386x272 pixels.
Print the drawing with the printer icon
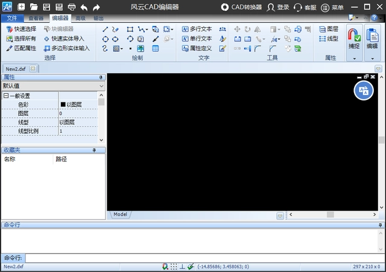[72, 7]
